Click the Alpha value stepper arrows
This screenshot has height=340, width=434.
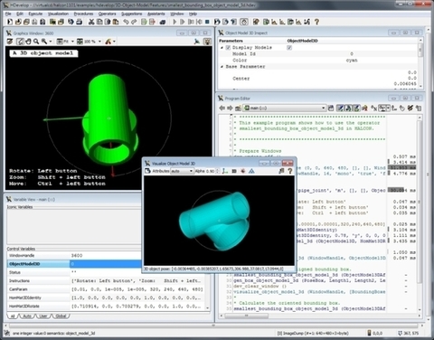(218, 171)
